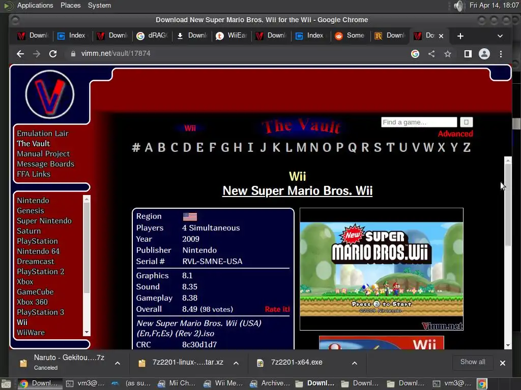
Task: Reload the vimm.net page
Action: [x=53, y=54]
